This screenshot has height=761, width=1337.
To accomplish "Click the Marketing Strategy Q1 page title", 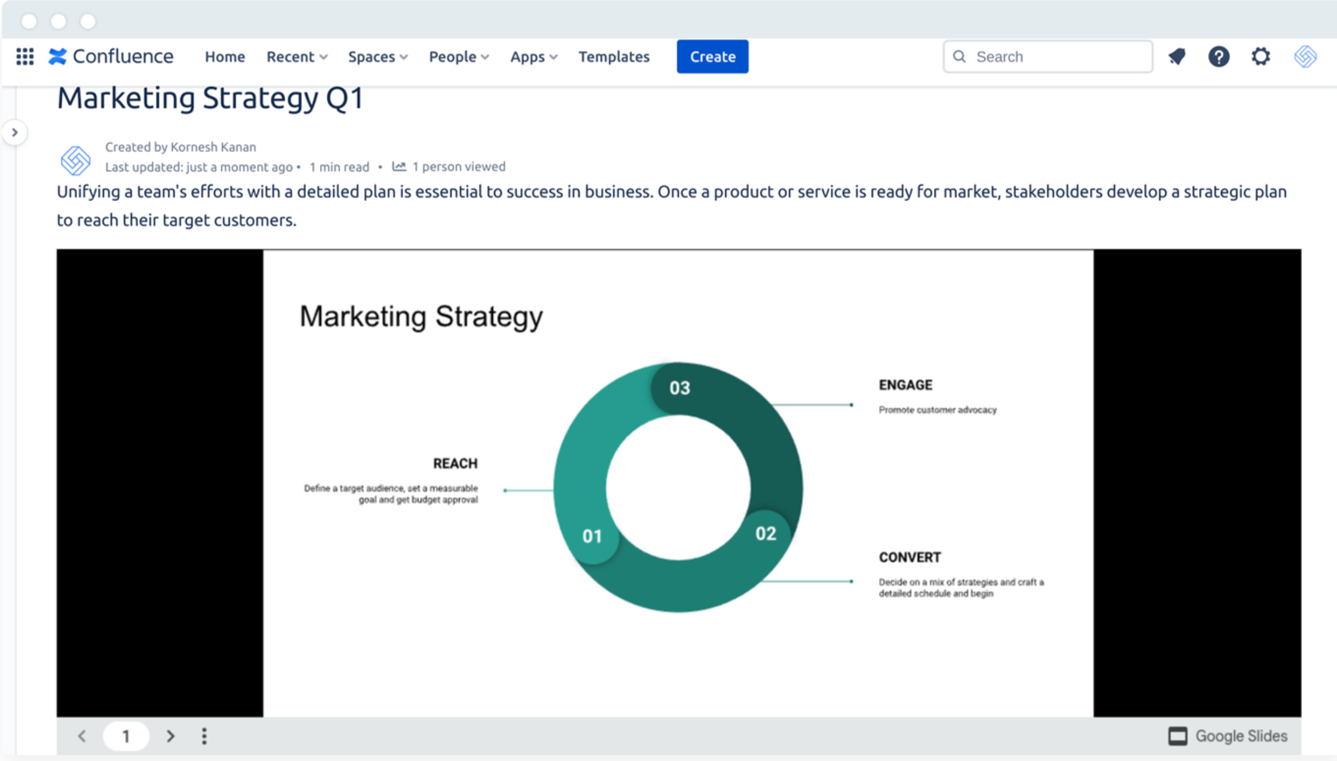I will (210, 98).
